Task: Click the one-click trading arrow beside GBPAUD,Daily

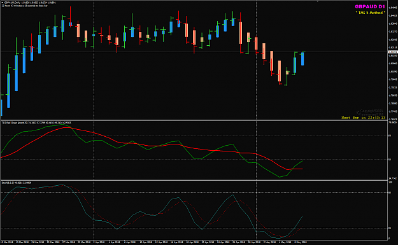Action: point(3,3)
